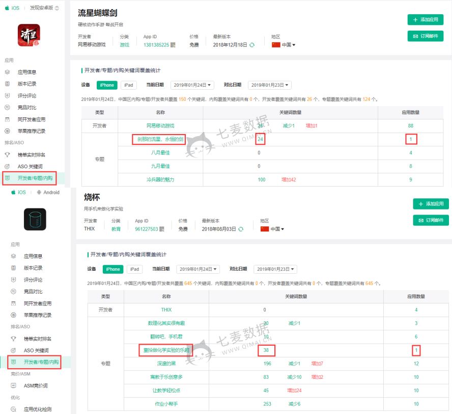Open developer link 网易移动游戏 in table

pos(160,126)
